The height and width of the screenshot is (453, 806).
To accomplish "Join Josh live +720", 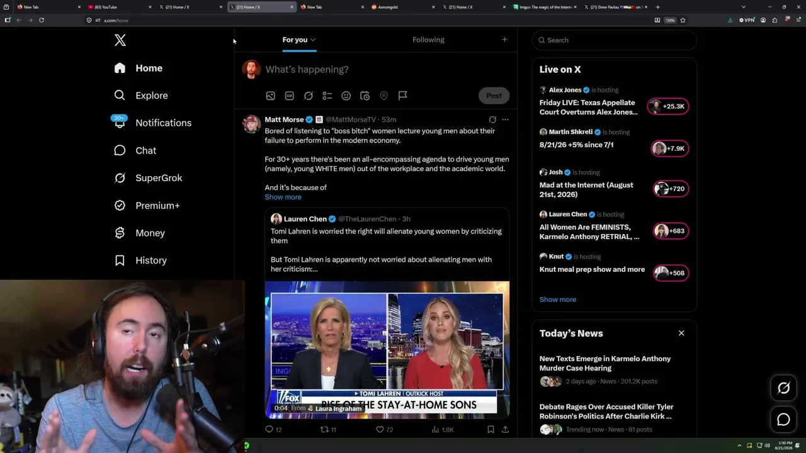I will [x=671, y=189].
